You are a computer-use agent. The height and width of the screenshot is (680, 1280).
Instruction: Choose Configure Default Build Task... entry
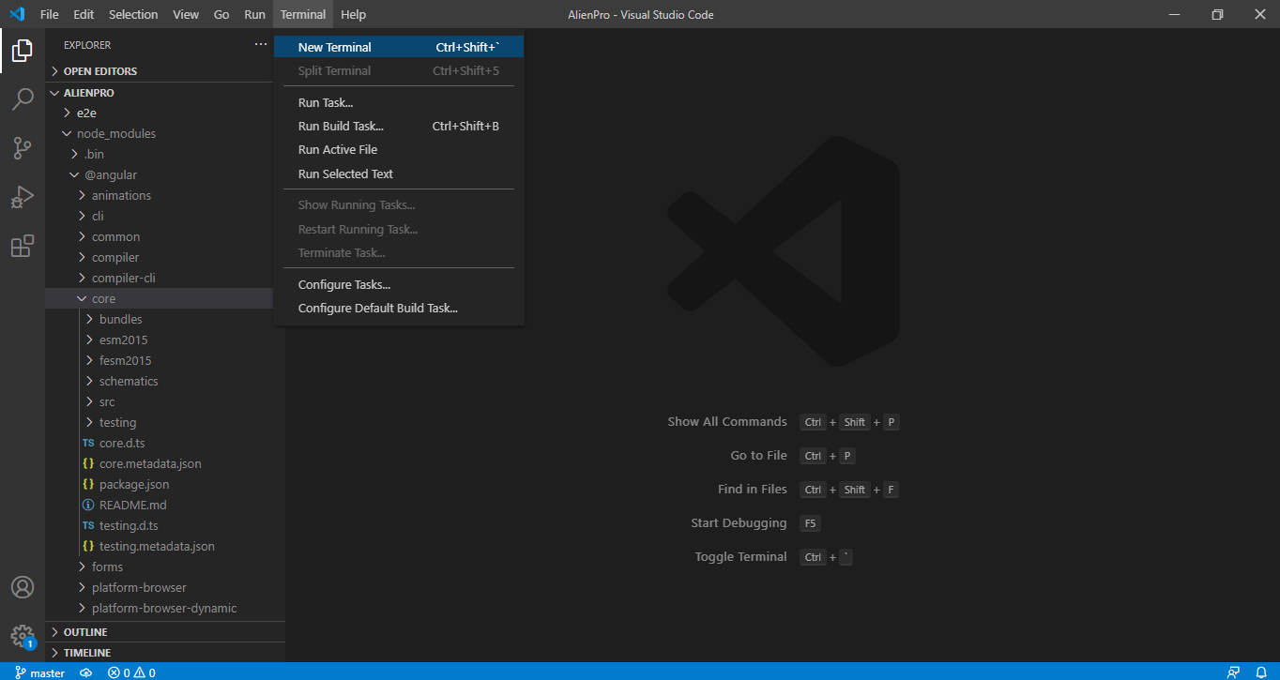[x=399, y=308]
